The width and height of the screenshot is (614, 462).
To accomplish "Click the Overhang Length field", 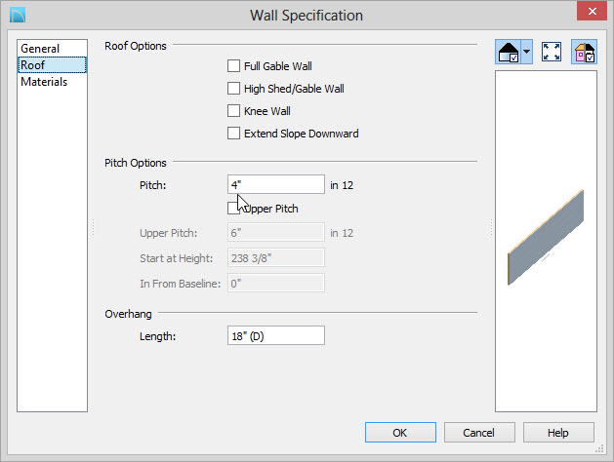I will point(276,335).
